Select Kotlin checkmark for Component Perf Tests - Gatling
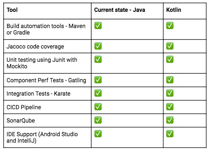Screen dimensions: 209x152 pos(170,80)
